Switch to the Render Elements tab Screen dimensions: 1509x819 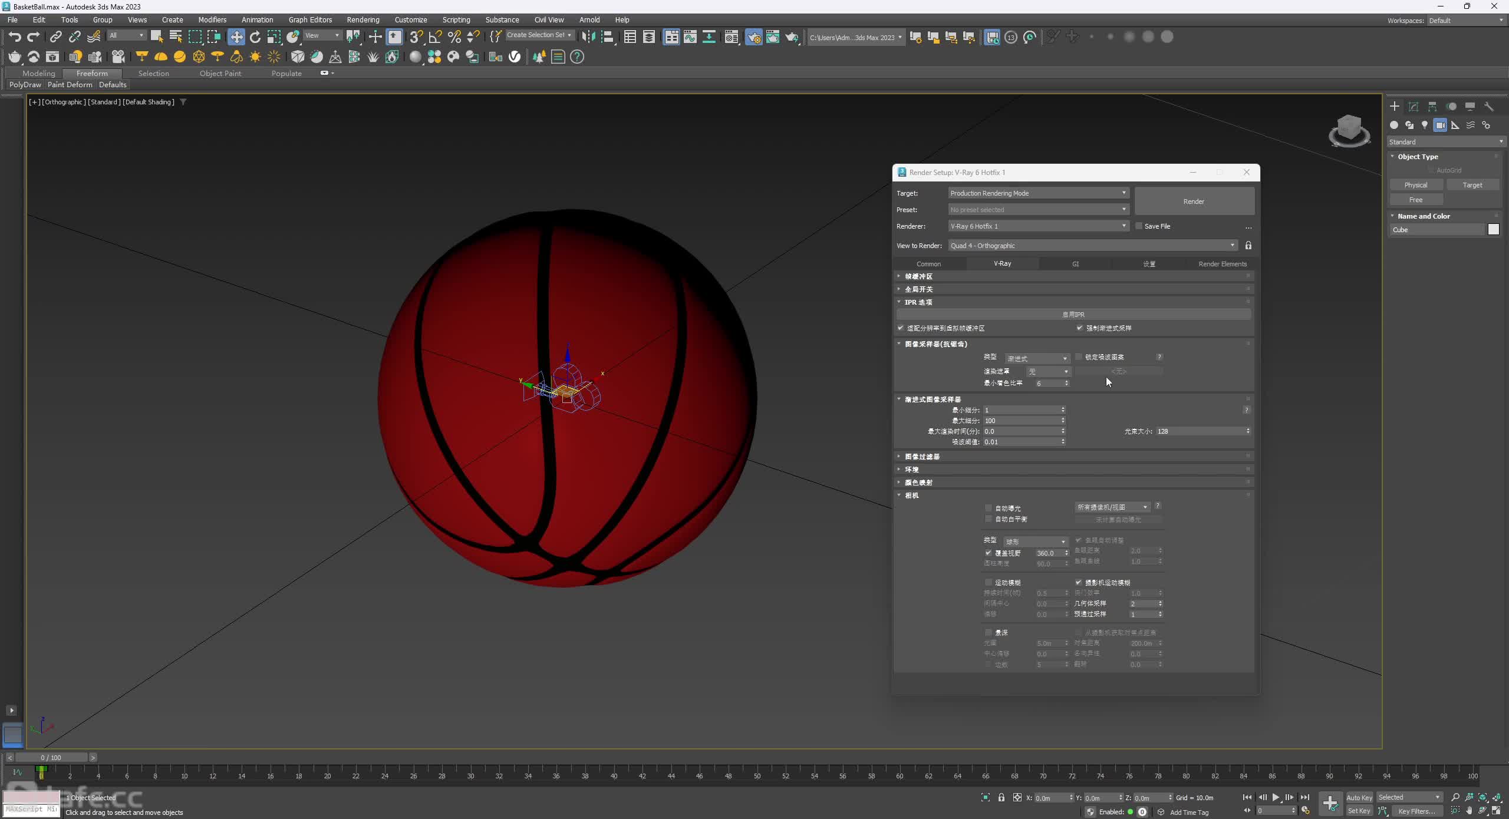(1222, 263)
